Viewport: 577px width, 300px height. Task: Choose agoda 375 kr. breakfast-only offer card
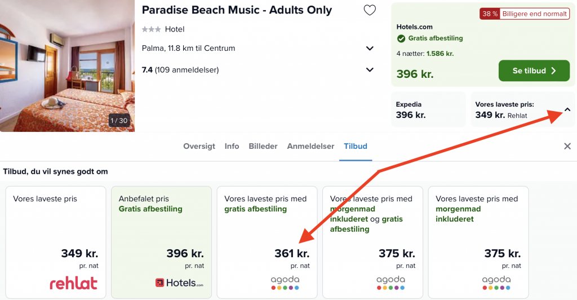click(478, 242)
